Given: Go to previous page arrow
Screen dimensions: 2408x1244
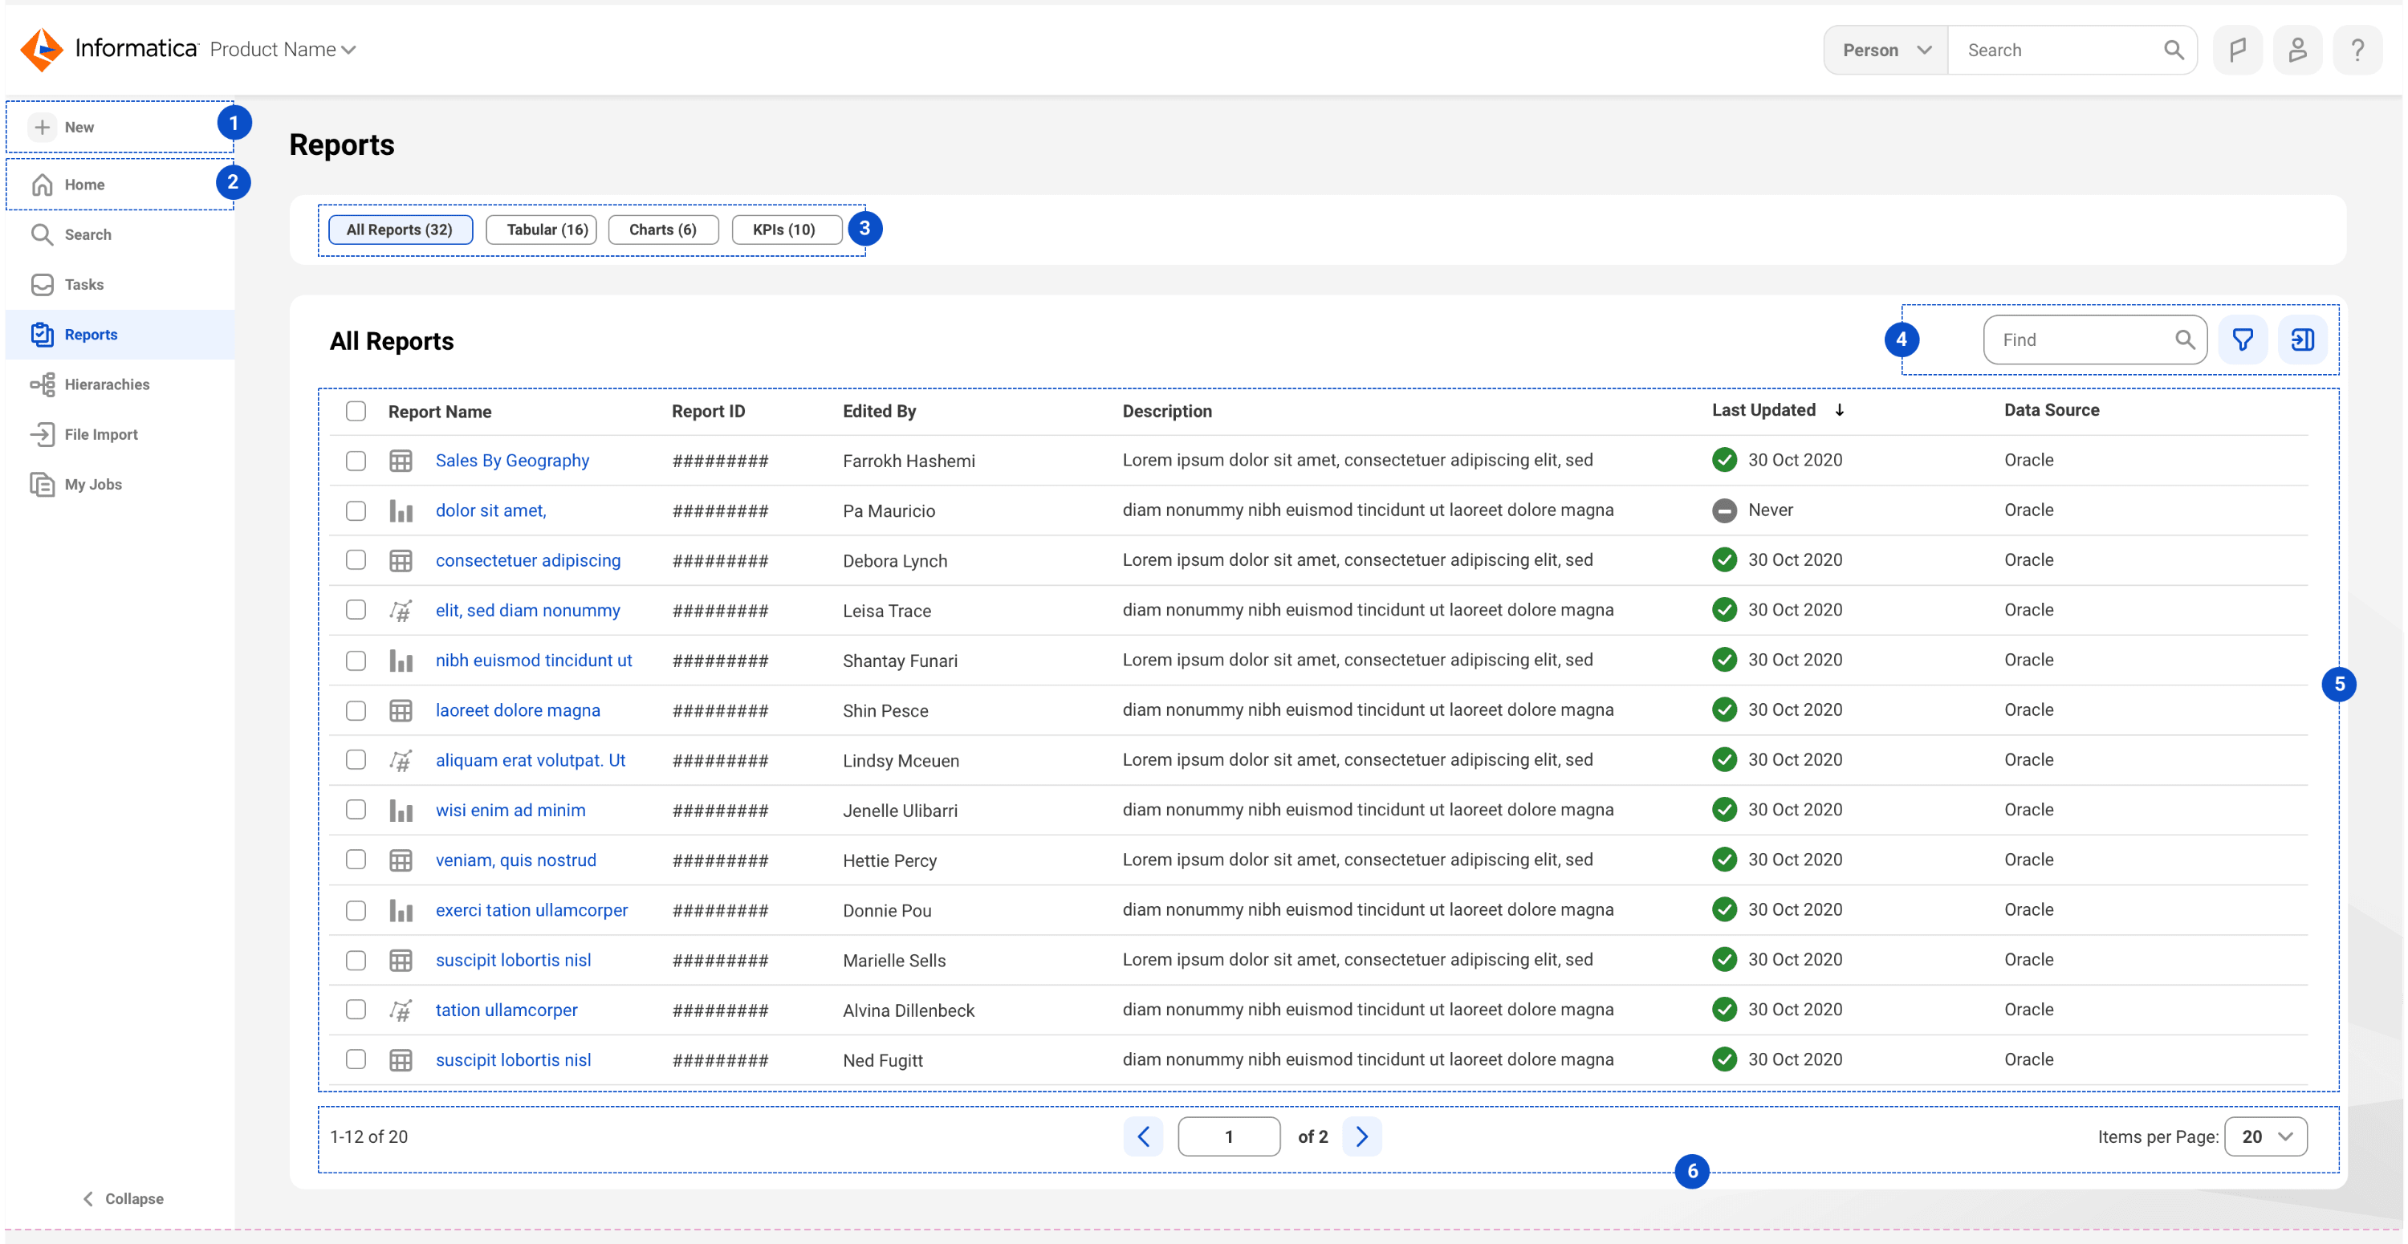Looking at the screenshot, I should tap(1142, 1136).
